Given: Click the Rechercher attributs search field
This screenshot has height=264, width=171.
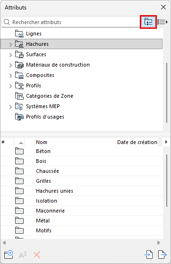Looking at the screenshot, I should (x=71, y=22).
